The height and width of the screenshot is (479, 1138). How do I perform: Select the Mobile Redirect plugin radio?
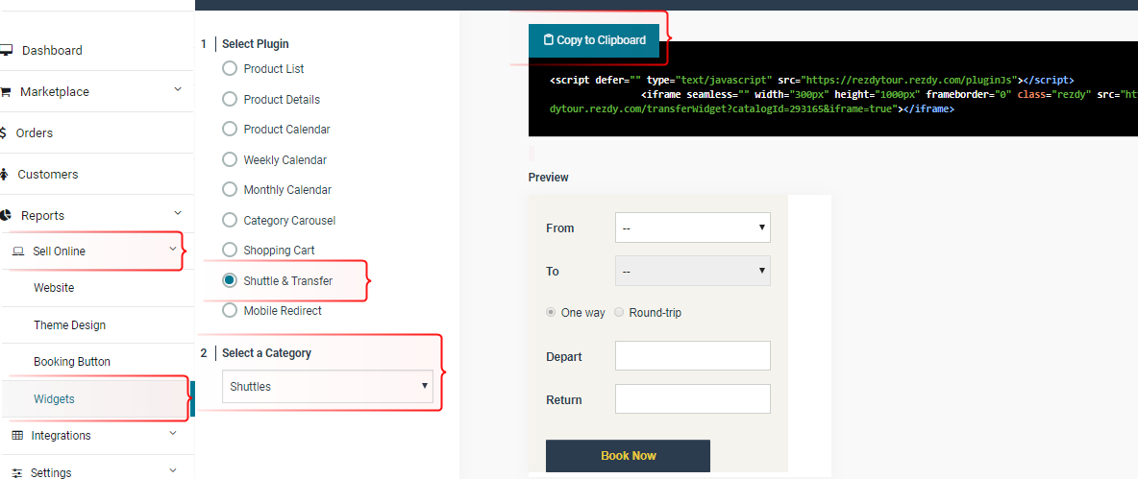(230, 310)
